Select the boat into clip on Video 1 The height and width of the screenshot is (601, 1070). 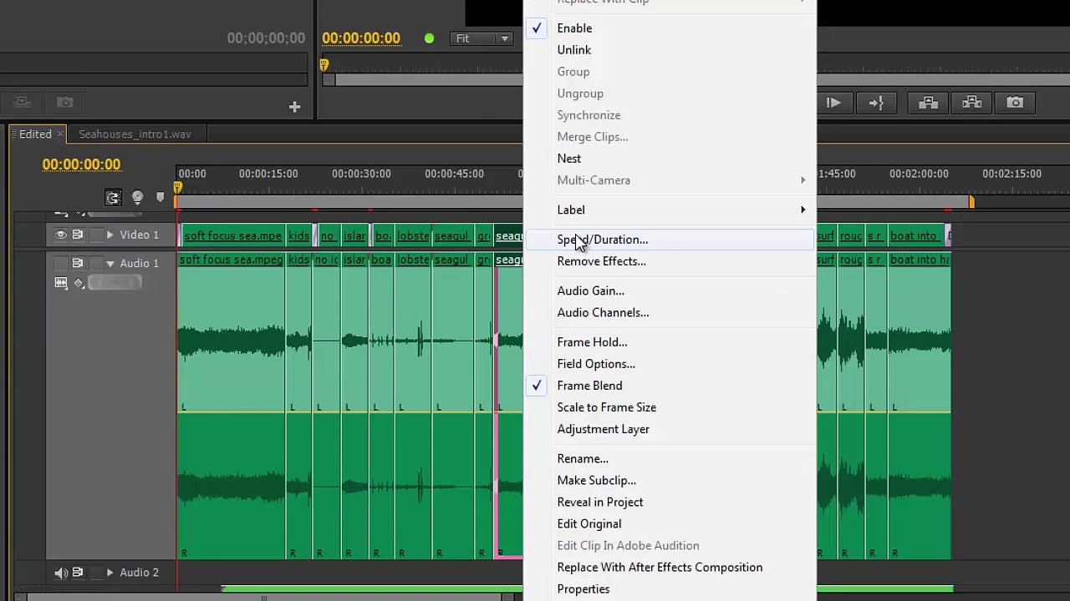(916, 236)
